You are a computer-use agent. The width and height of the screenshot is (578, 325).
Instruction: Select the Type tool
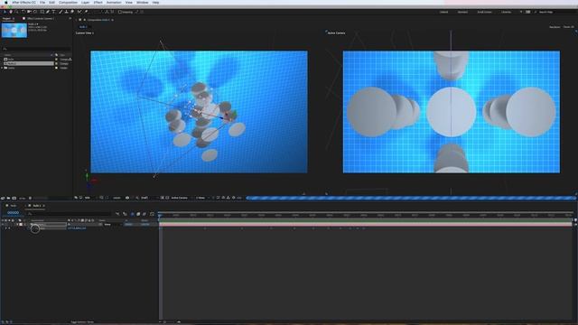[53, 12]
